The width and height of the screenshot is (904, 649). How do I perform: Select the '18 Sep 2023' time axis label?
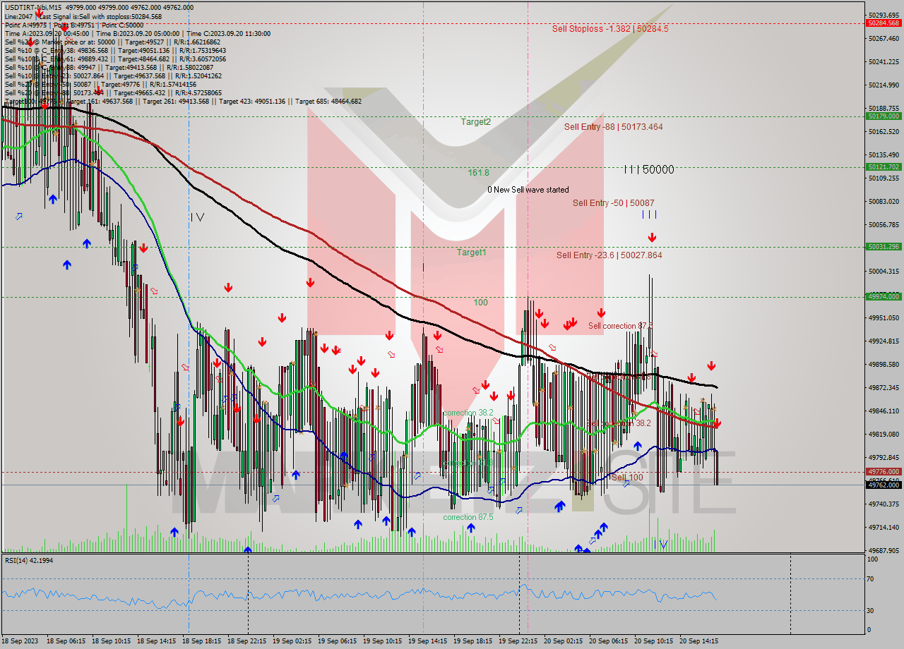coord(21,641)
